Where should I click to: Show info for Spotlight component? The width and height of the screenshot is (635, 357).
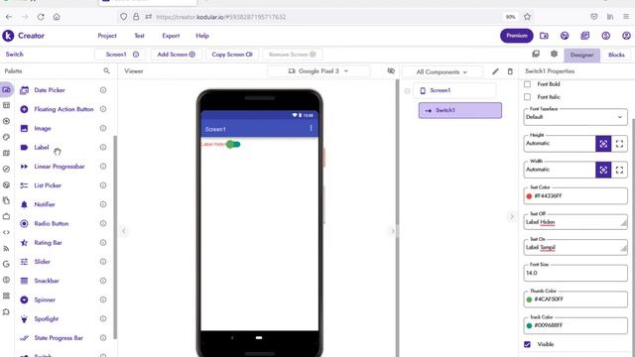(103, 318)
